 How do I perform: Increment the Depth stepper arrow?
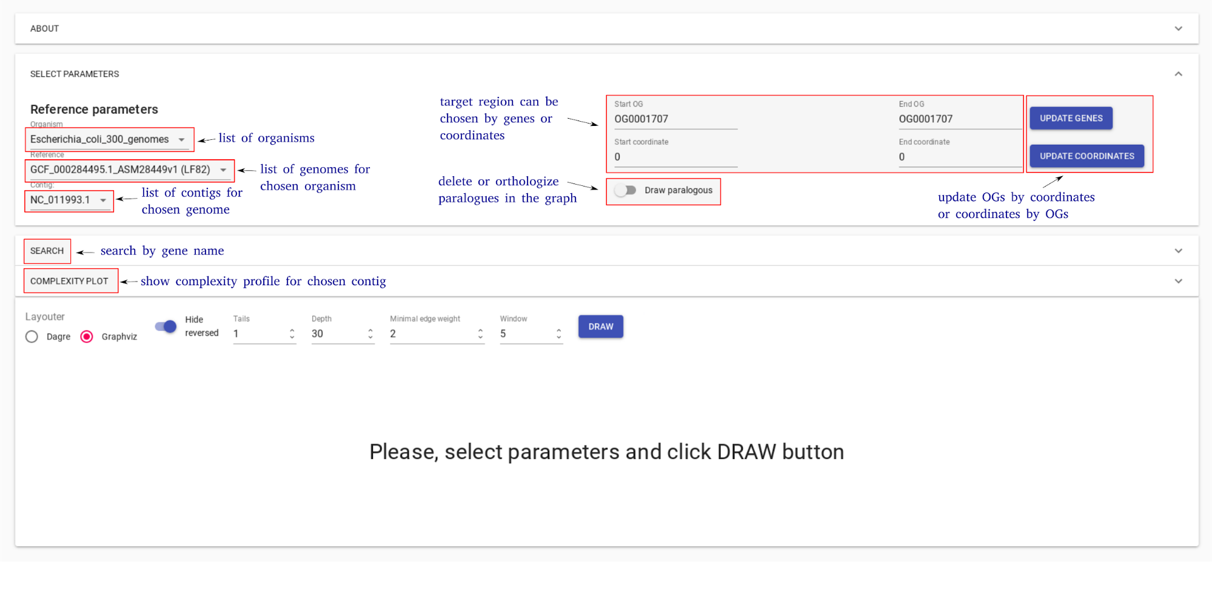tap(370, 330)
